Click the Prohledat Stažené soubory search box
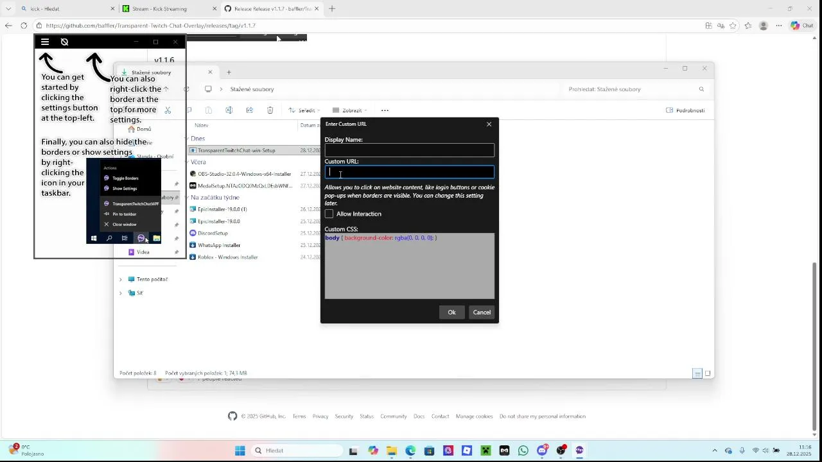This screenshot has height=462, width=822. [x=636, y=89]
